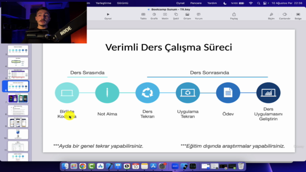Click the Wi-Fi icon in the menu bar
Screen dimensions: 306x172
click(251, 3)
